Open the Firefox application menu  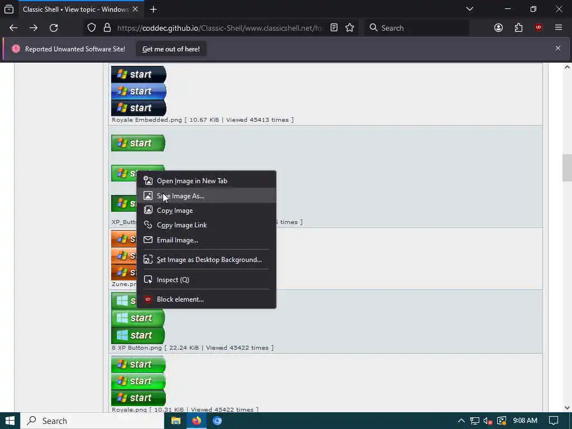(559, 28)
